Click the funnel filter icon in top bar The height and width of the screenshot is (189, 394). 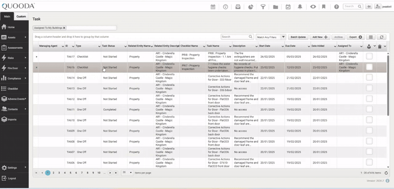pyautogui.click(x=263, y=7)
